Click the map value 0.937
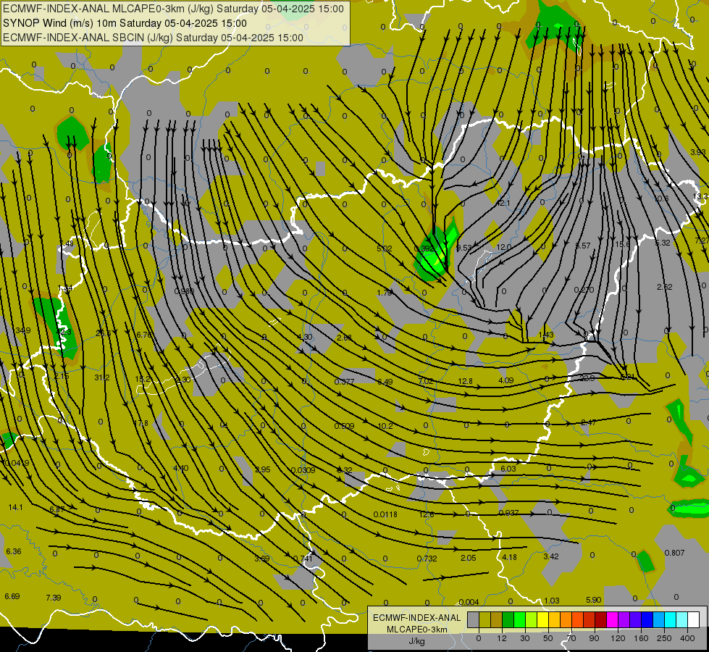Image resolution: width=709 pixels, height=652 pixels. (x=508, y=513)
